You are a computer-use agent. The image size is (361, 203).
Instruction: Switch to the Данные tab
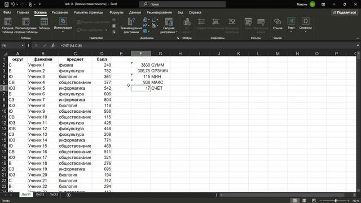tap(135, 12)
